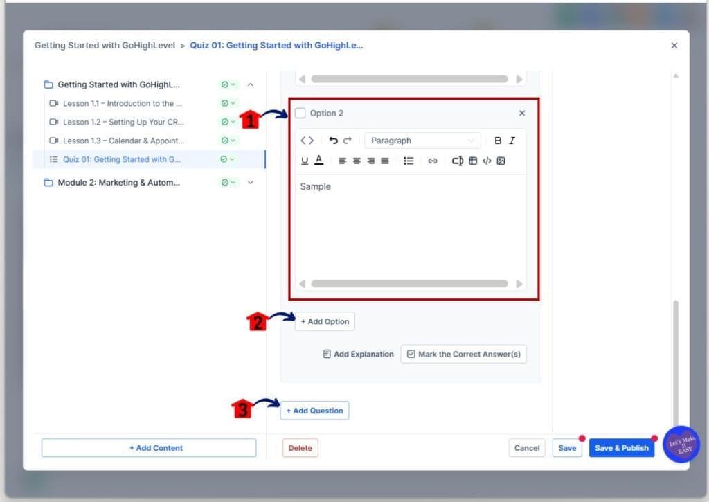Click the source code view icon
This screenshot has height=502, width=709.
pyautogui.click(x=307, y=141)
